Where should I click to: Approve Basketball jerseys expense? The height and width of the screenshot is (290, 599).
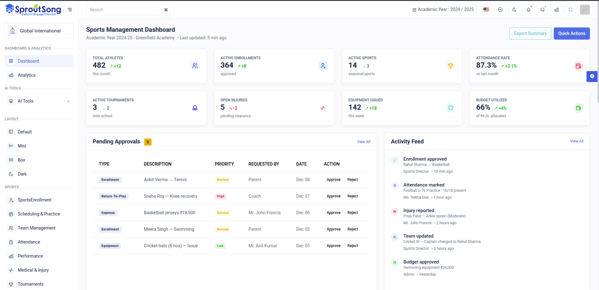point(334,213)
